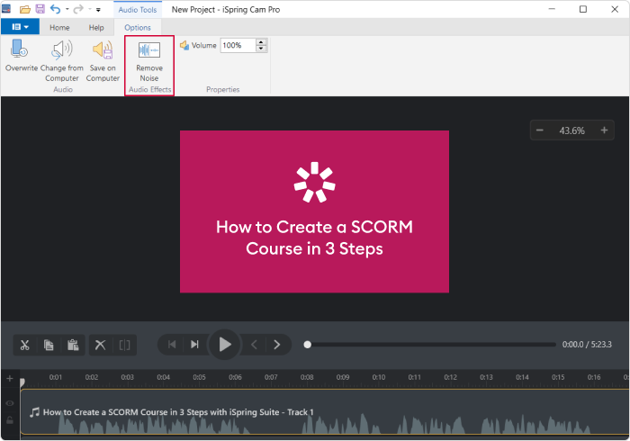
Task: Click the 43.6% zoom value
Action: click(x=571, y=130)
